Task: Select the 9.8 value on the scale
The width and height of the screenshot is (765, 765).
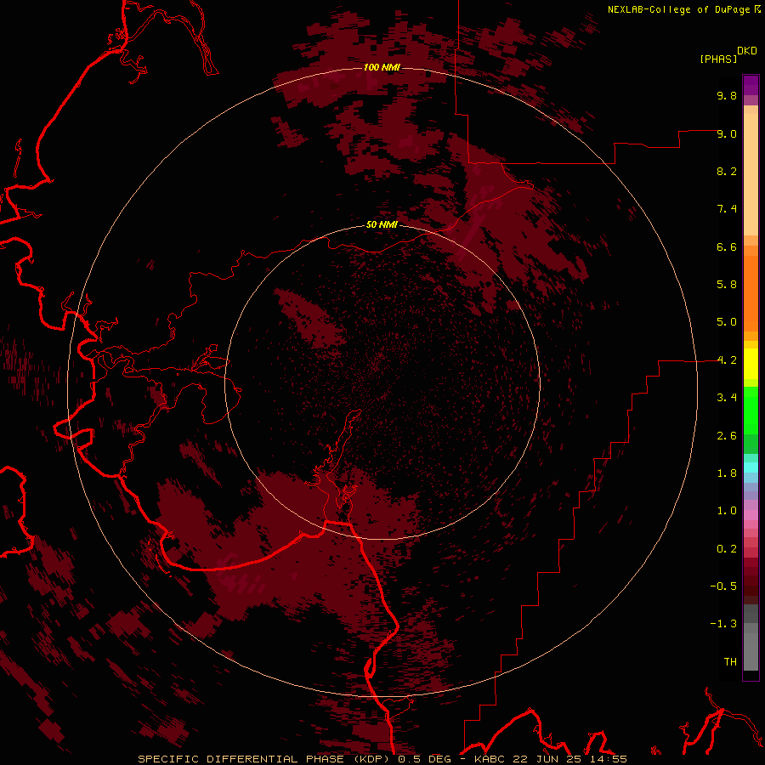Action: click(727, 95)
